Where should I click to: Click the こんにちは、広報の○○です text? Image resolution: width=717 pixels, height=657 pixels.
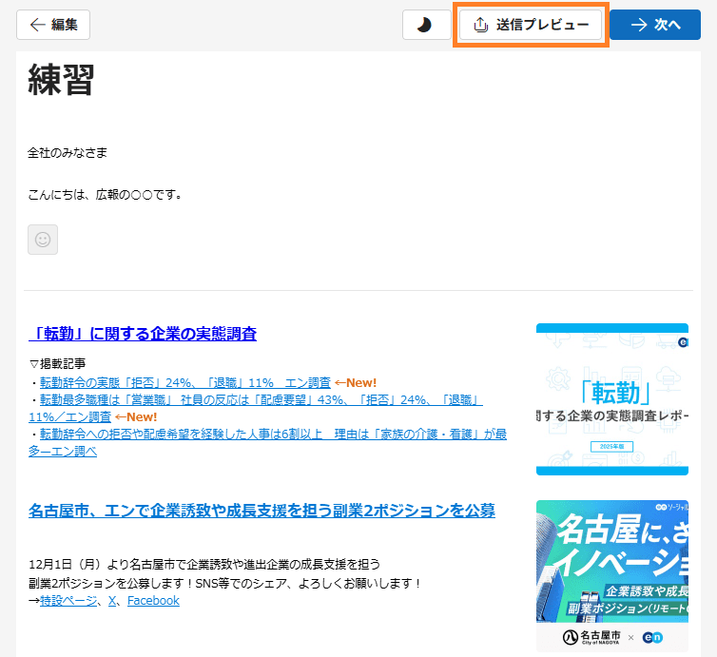pyautogui.click(x=105, y=195)
